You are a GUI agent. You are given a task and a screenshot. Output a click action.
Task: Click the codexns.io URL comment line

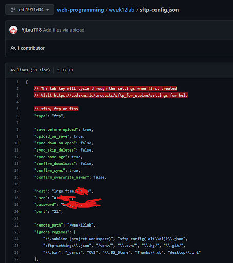click(x=111, y=95)
